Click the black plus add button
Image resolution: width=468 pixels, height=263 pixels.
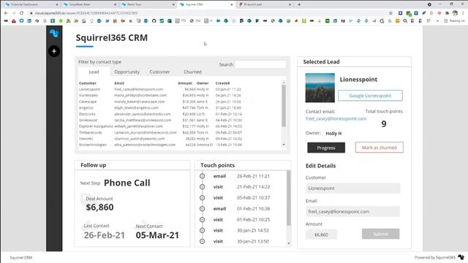(54, 51)
